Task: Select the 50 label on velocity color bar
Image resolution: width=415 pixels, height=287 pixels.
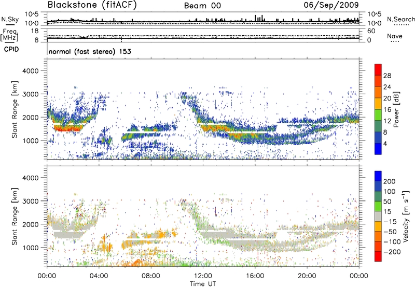Action: pyautogui.click(x=387, y=202)
